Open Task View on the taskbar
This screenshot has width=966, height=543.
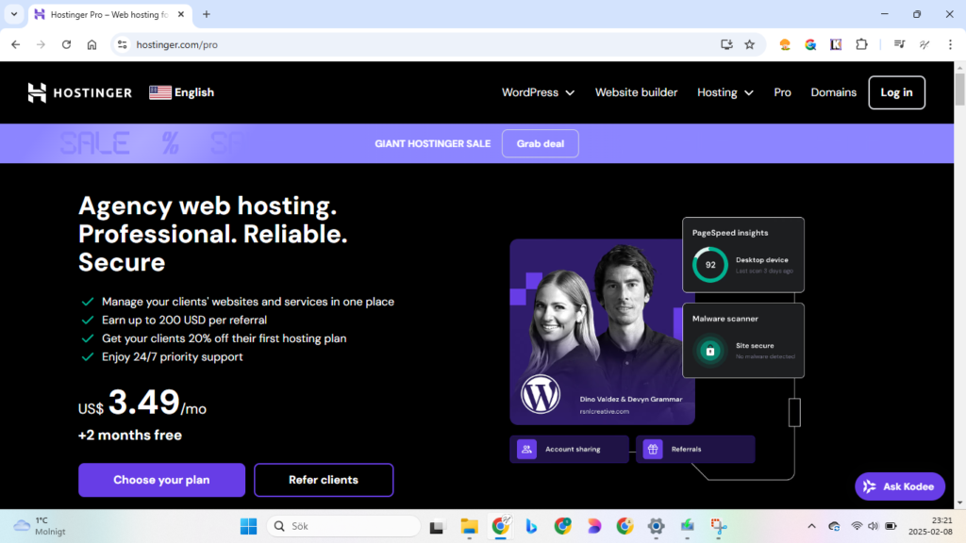pyautogui.click(x=437, y=526)
